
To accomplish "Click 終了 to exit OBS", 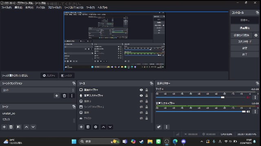I will tap(245, 54).
